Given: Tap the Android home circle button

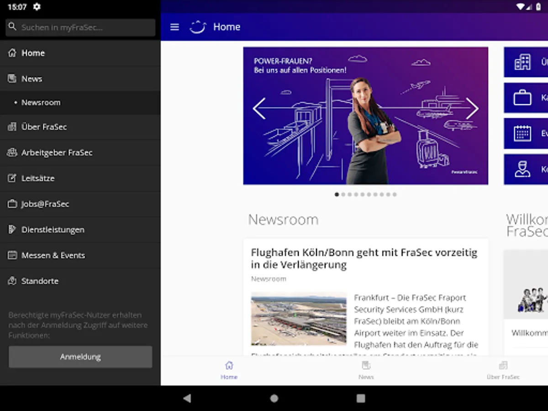Looking at the screenshot, I should coord(274,398).
